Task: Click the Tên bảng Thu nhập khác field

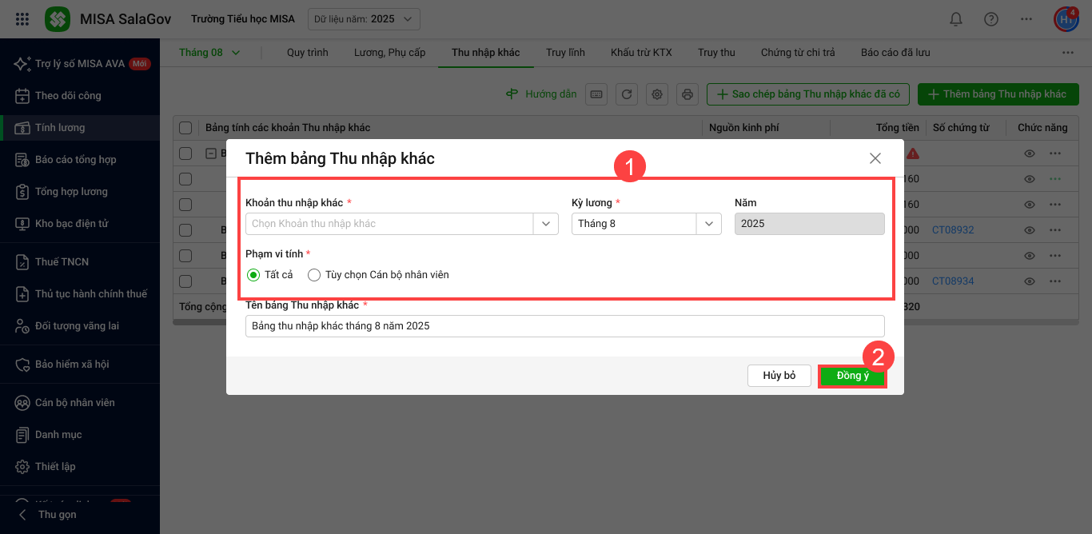Action: (564, 326)
